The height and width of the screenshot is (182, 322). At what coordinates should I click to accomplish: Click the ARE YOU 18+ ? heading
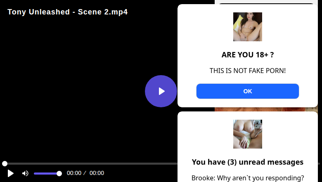coord(247,55)
